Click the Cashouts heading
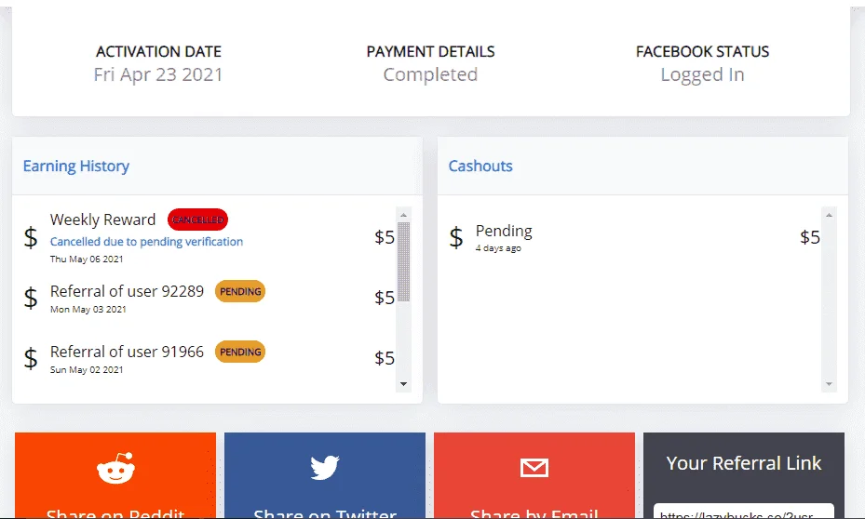 coord(480,166)
